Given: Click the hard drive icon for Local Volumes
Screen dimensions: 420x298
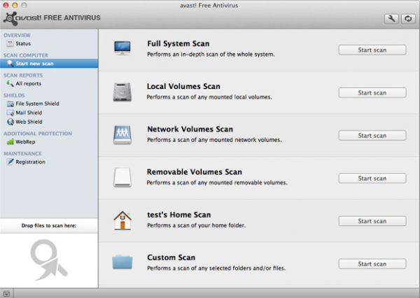Looking at the screenshot, I should tap(122, 92).
